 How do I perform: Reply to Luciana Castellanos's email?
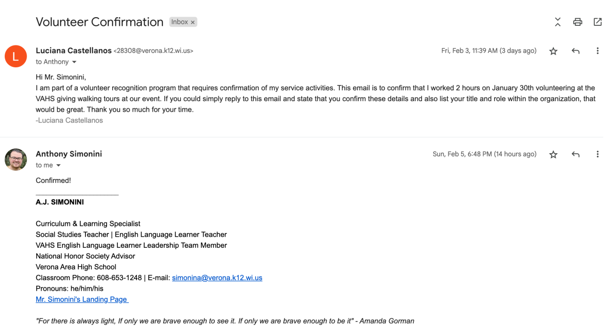pyautogui.click(x=576, y=51)
